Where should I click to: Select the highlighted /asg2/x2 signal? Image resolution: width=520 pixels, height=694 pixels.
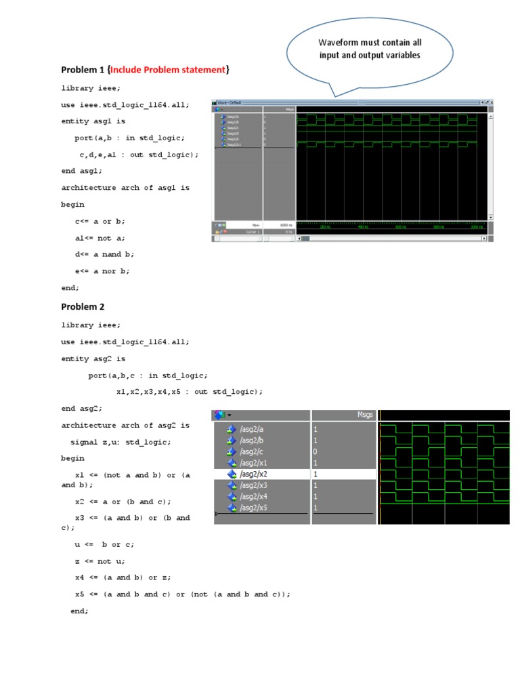point(262,474)
